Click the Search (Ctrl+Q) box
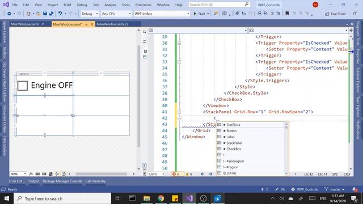This screenshot has width=363, height=204. point(219,5)
